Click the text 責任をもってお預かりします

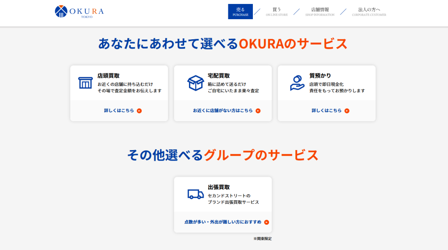337,91
